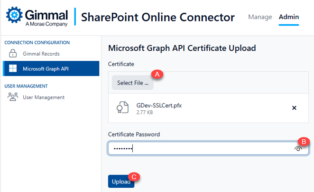Switch to the Manage tab

[260, 17]
